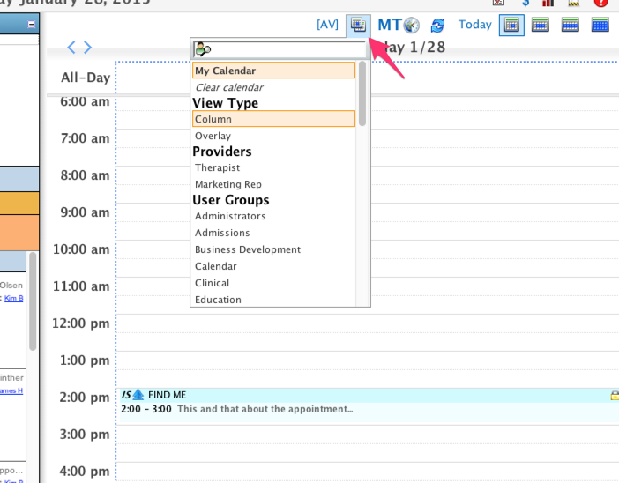
Task: Click the 11:00 am time label
Action: (x=81, y=286)
